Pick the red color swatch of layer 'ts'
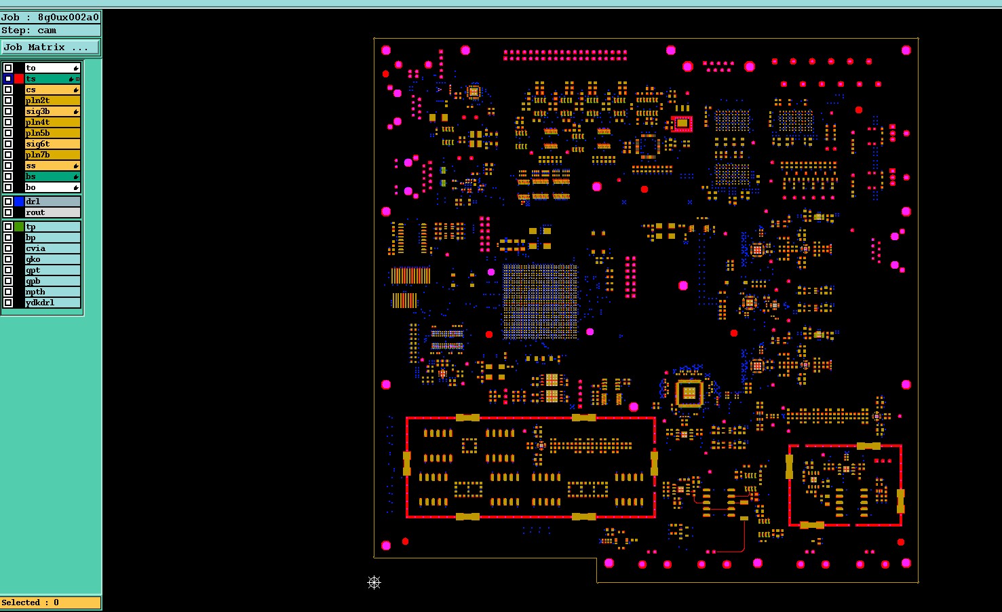The height and width of the screenshot is (612, 1002). [19, 79]
